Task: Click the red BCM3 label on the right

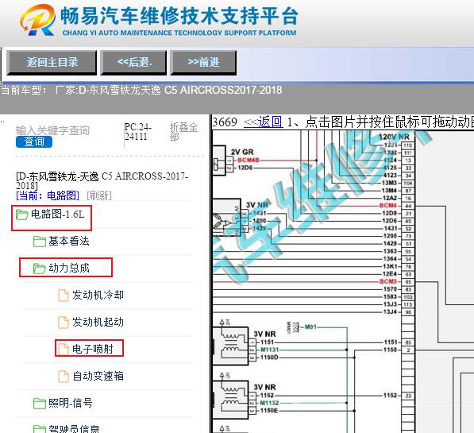Action: (387, 281)
